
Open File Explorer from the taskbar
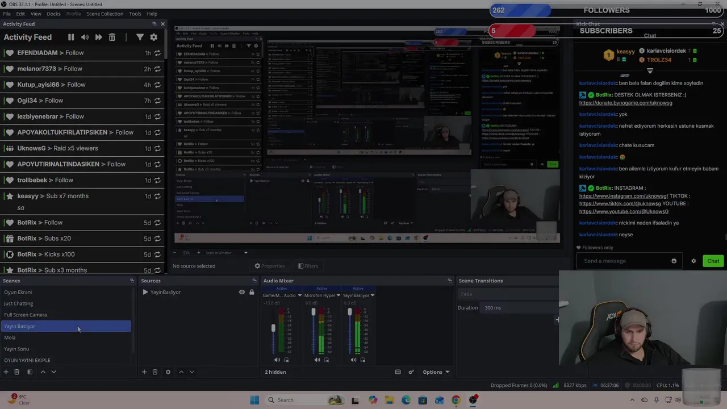[389, 400]
